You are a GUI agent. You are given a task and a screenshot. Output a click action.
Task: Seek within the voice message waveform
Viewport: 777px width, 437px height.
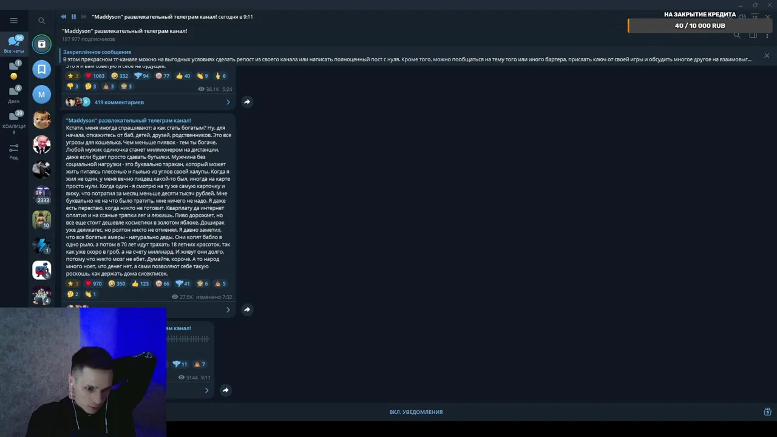tap(188, 339)
